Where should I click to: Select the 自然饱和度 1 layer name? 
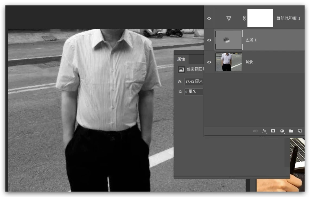pos(288,18)
